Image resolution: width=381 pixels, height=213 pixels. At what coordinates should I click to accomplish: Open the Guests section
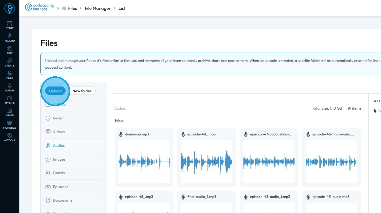(10, 88)
